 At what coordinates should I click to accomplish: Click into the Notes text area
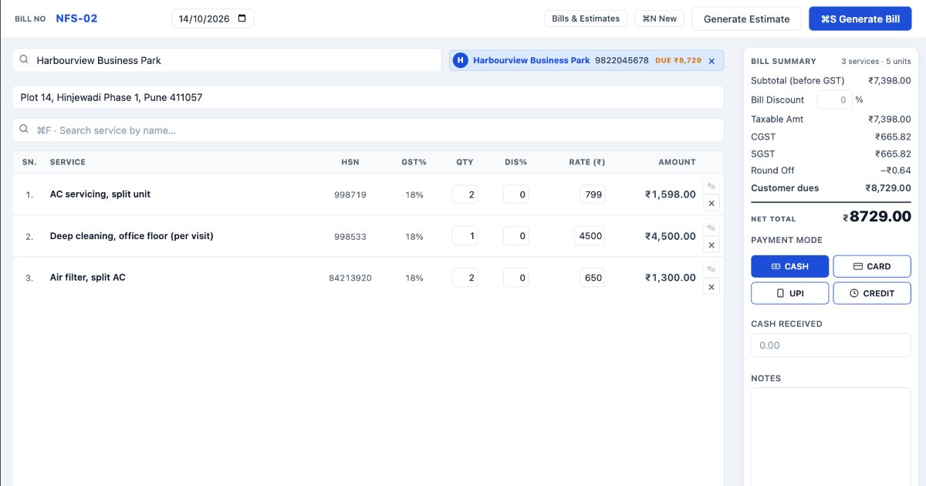tap(831, 436)
